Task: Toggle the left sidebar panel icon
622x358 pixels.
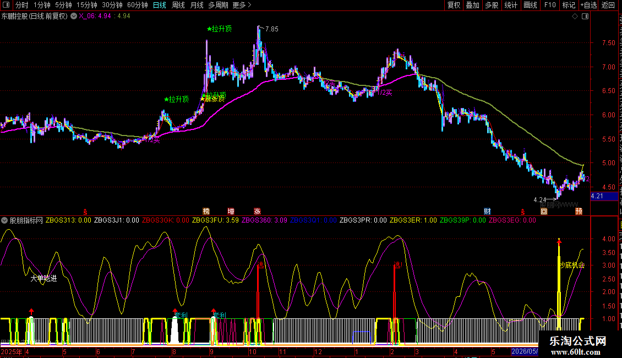Action: click(6, 5)
